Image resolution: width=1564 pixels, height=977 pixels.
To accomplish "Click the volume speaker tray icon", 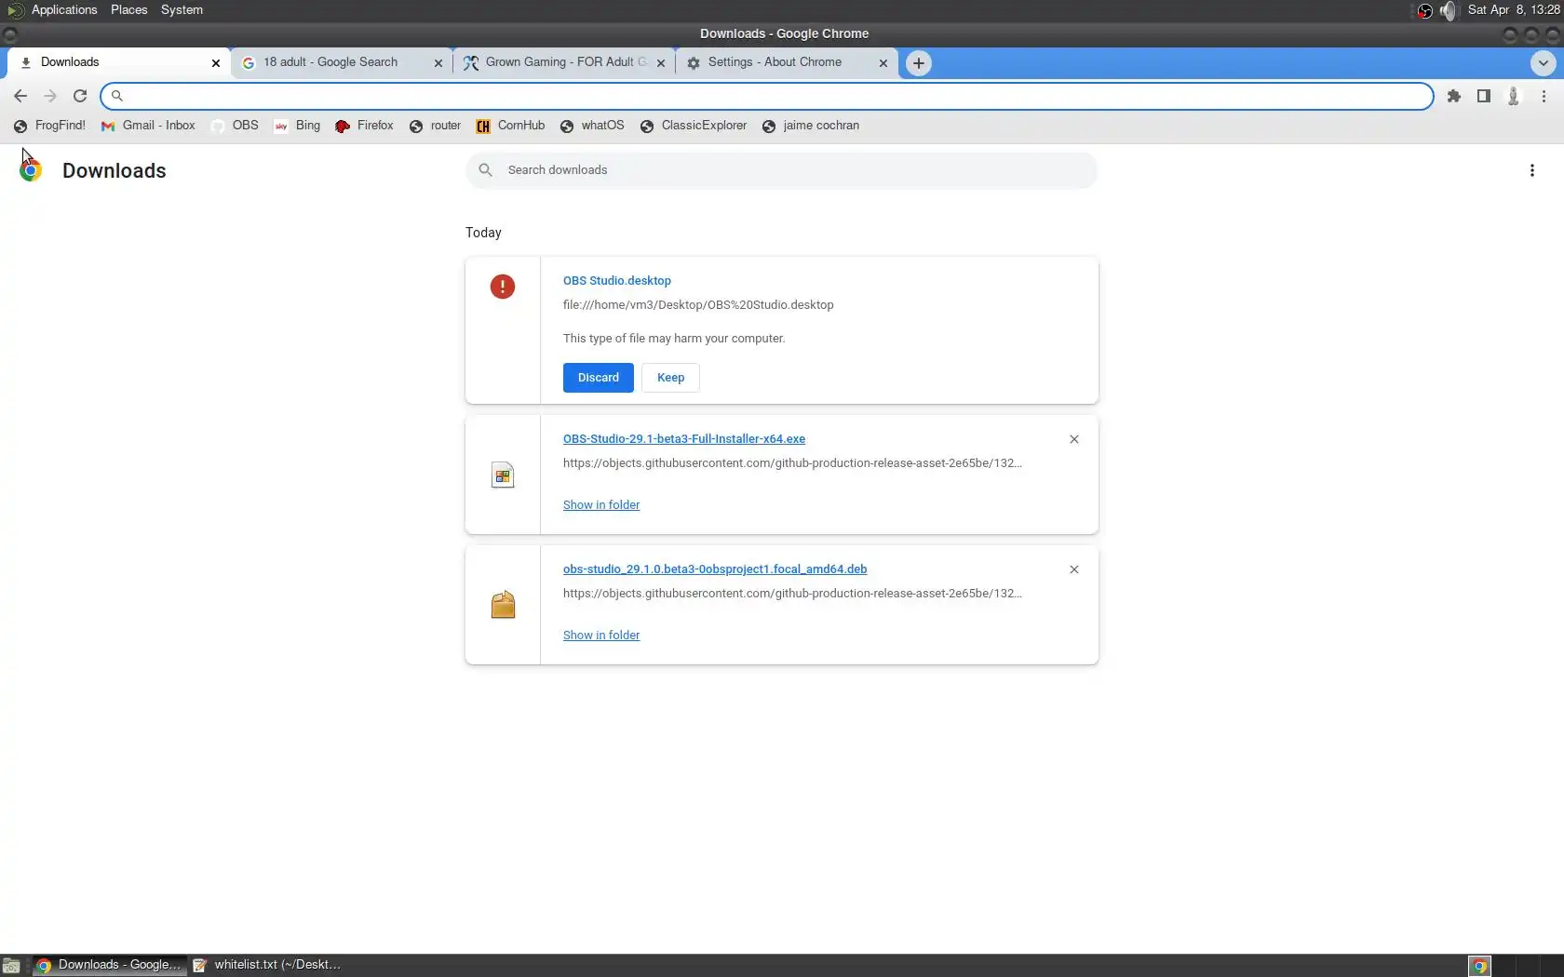I will click(1448, 10).
